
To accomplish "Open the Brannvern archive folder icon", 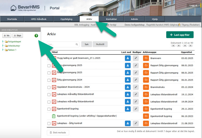I will coord(146,58).
